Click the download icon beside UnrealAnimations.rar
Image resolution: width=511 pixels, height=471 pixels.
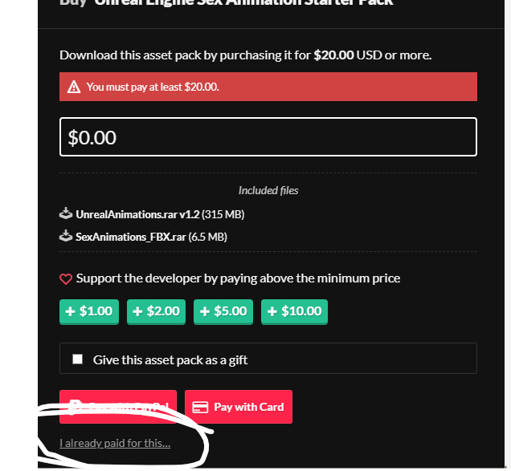pyautogui.click(x=66, y=214)
